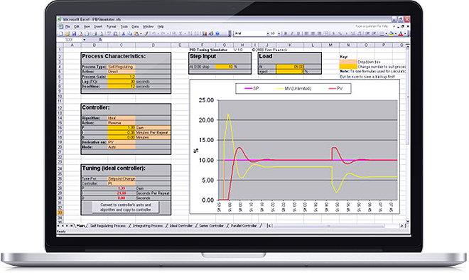Image resolution: width=469 pixels, height=280 pixels.
Task: Click the Open folder toolbar icon
Action: point(68,33)
